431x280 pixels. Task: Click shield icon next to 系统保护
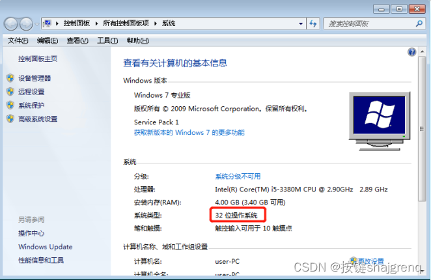point(10,105)
